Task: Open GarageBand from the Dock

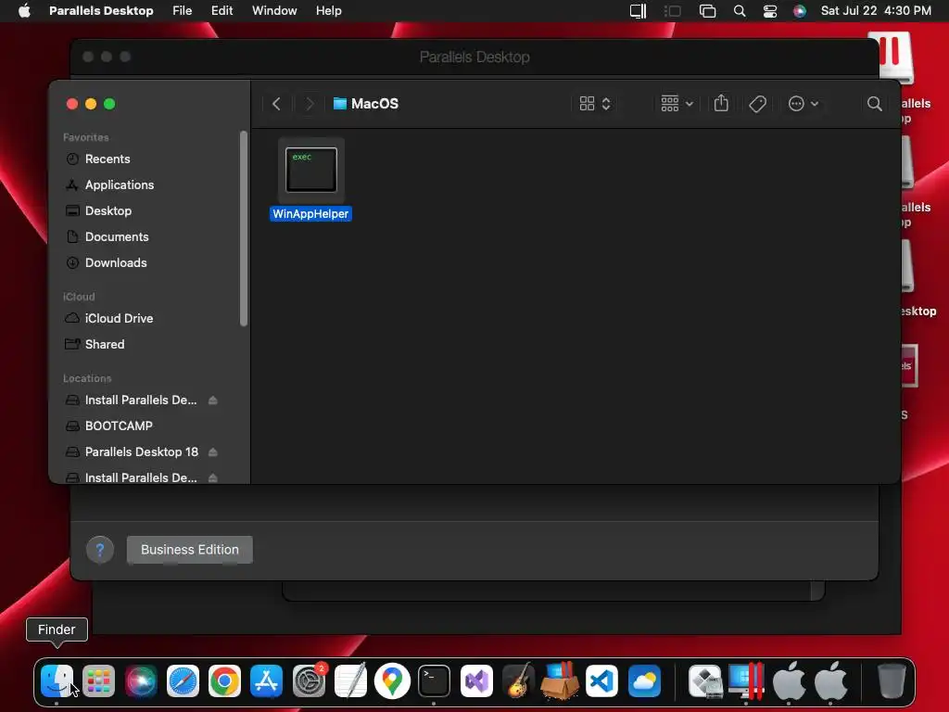Action: [518, 680]
